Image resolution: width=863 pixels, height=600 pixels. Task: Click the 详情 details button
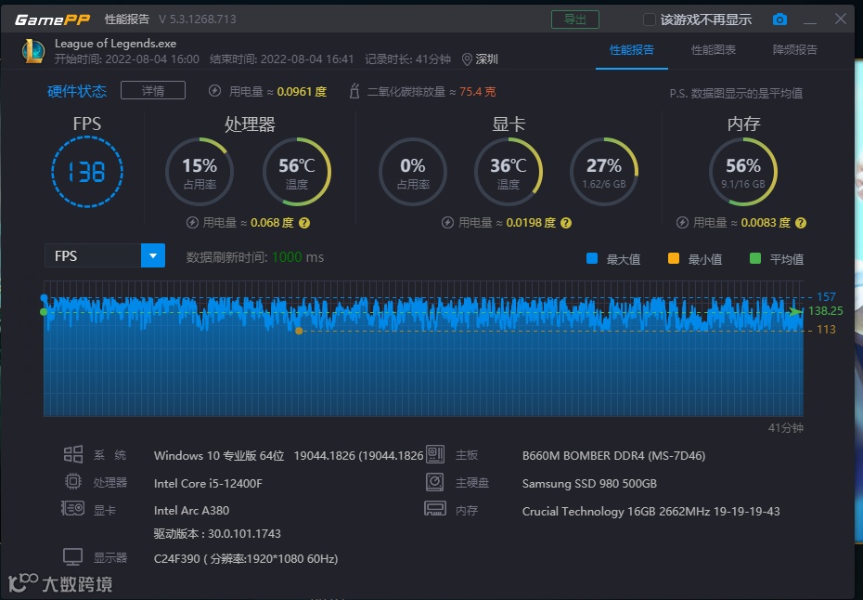point(153,90)
